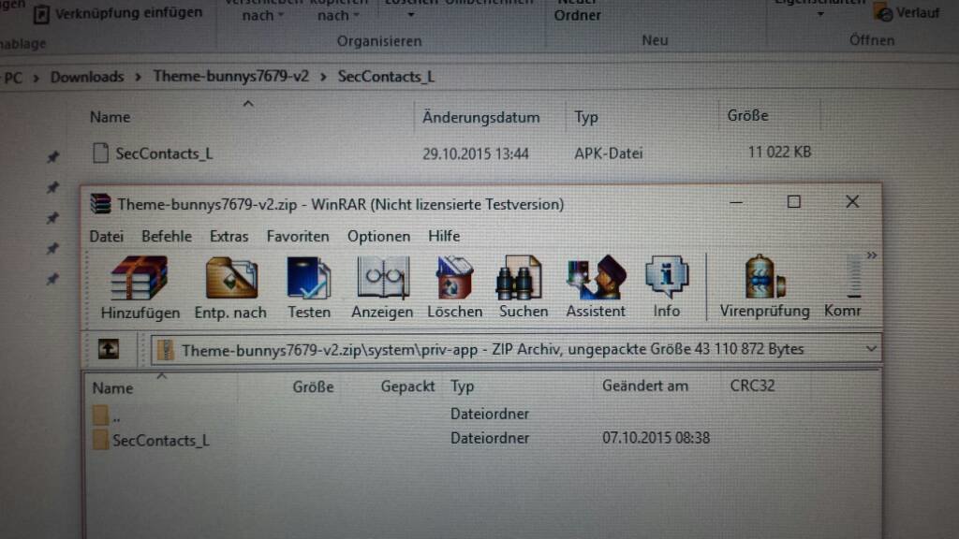Viewport: 959px width, 539px height.
Task: Click 29.10.2015 13:44 date in Explorer
Action: (x=475, y=154)
